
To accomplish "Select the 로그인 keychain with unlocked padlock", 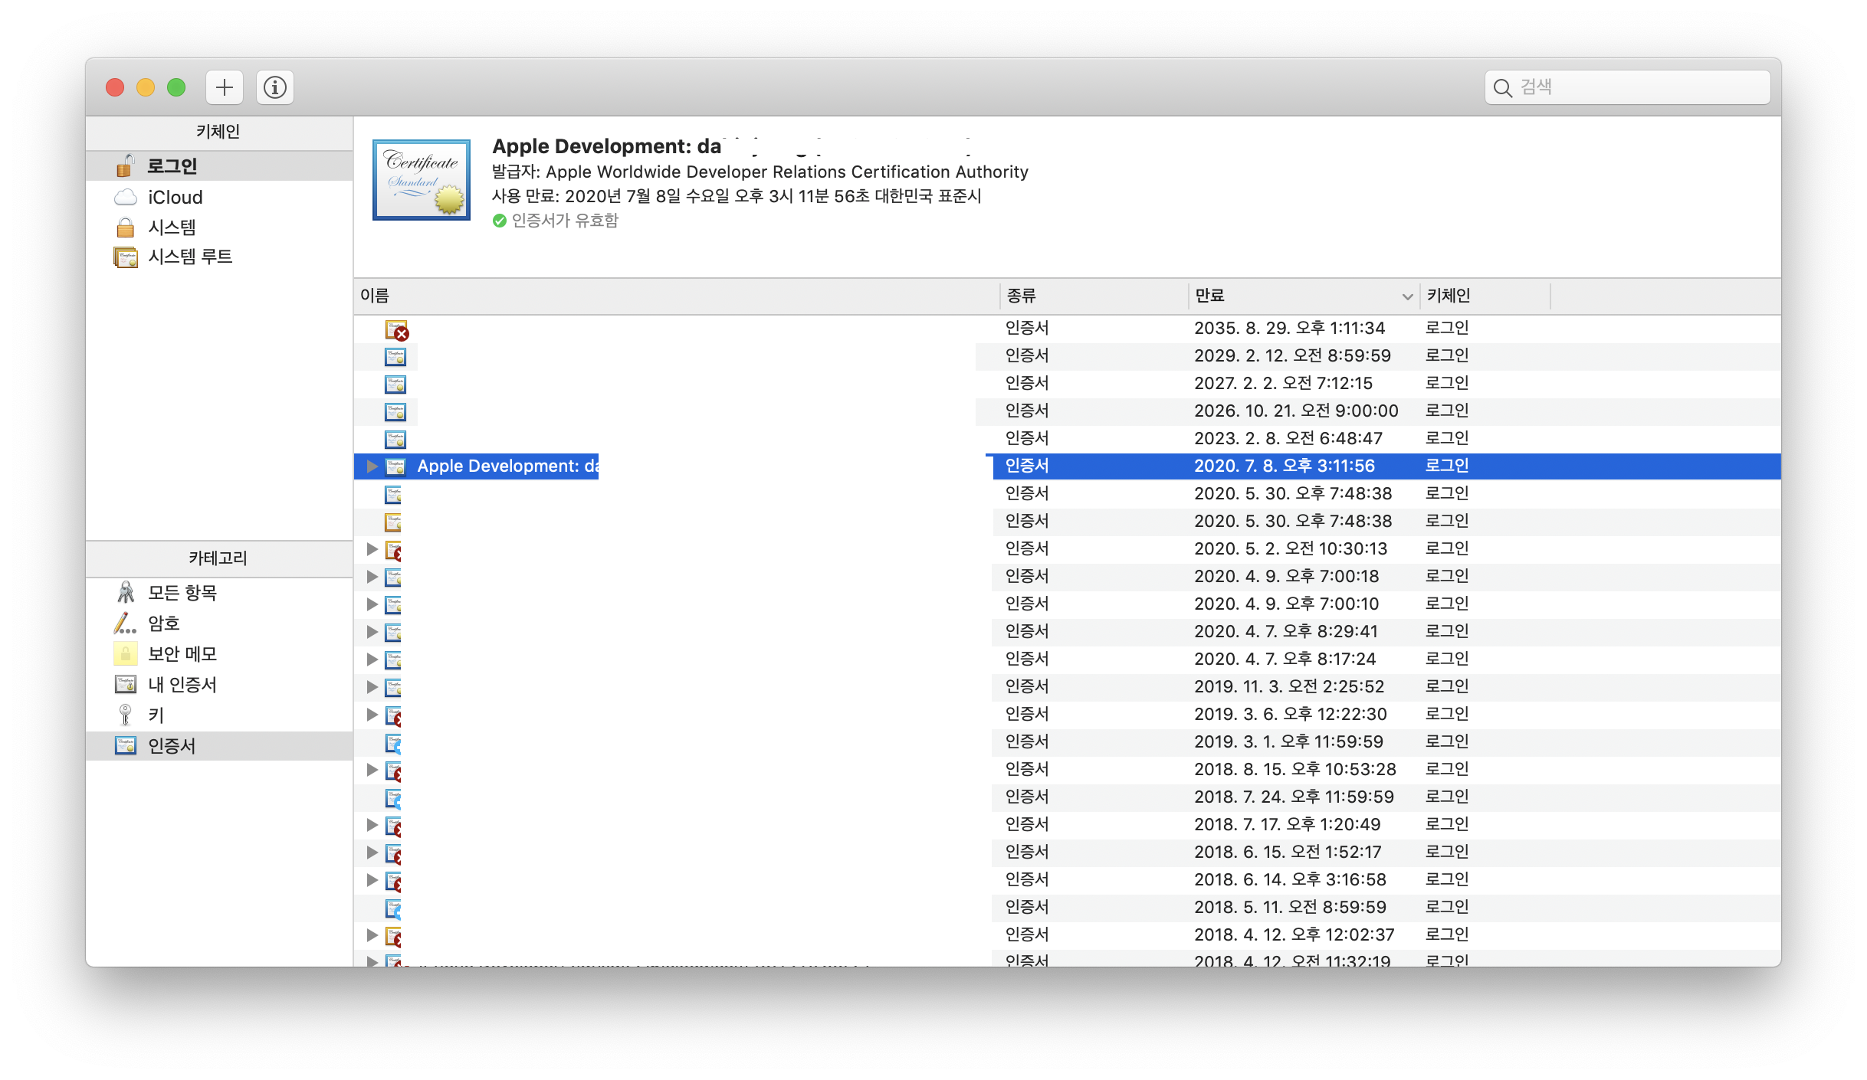I will [x=172, y=166].
